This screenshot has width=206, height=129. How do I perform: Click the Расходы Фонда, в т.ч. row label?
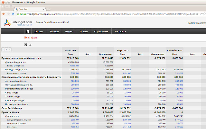pyautogui.click(x=16, y=70)
